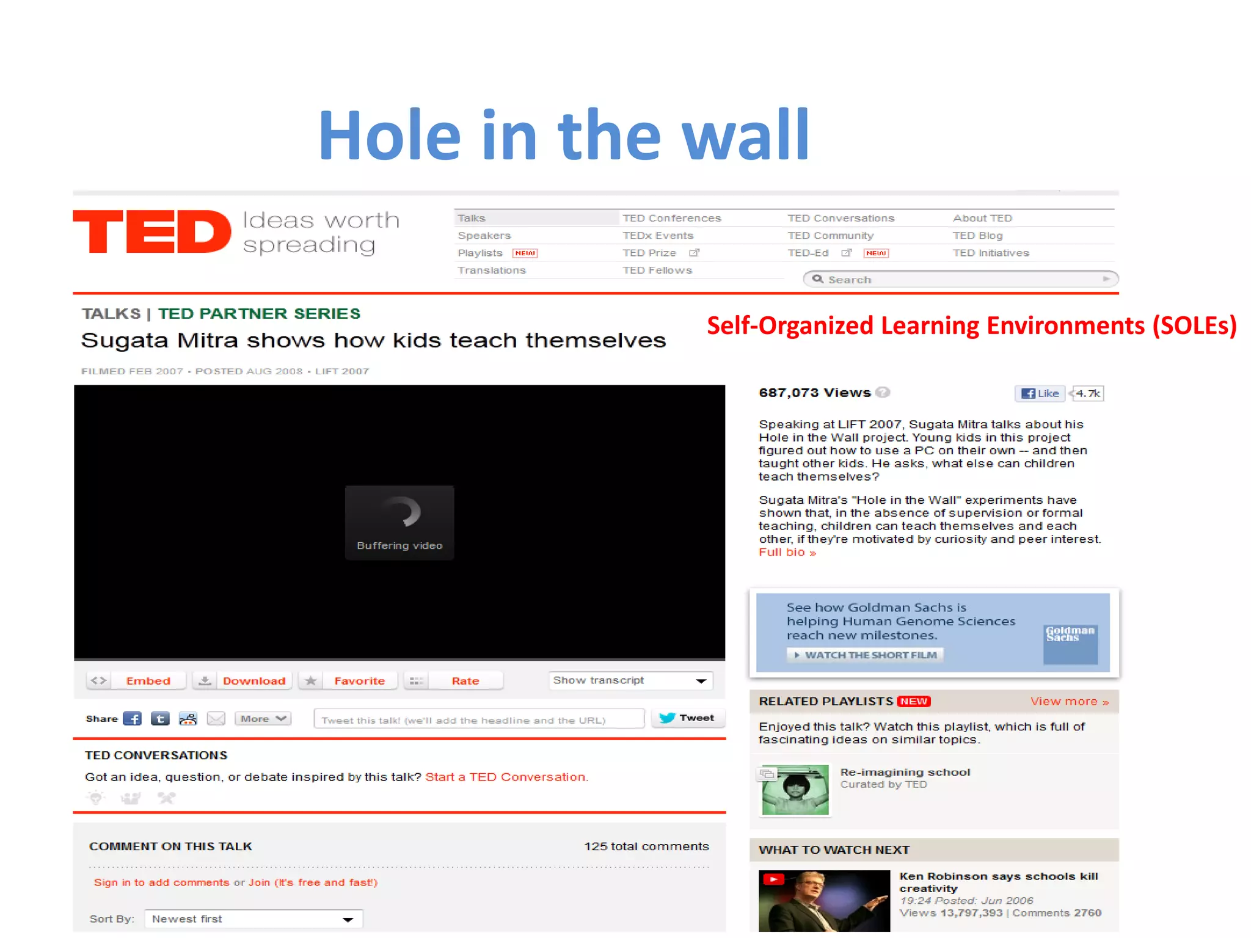
Task: Click Ken Robinson says schools kill creativity title
Action: point(999,882)
